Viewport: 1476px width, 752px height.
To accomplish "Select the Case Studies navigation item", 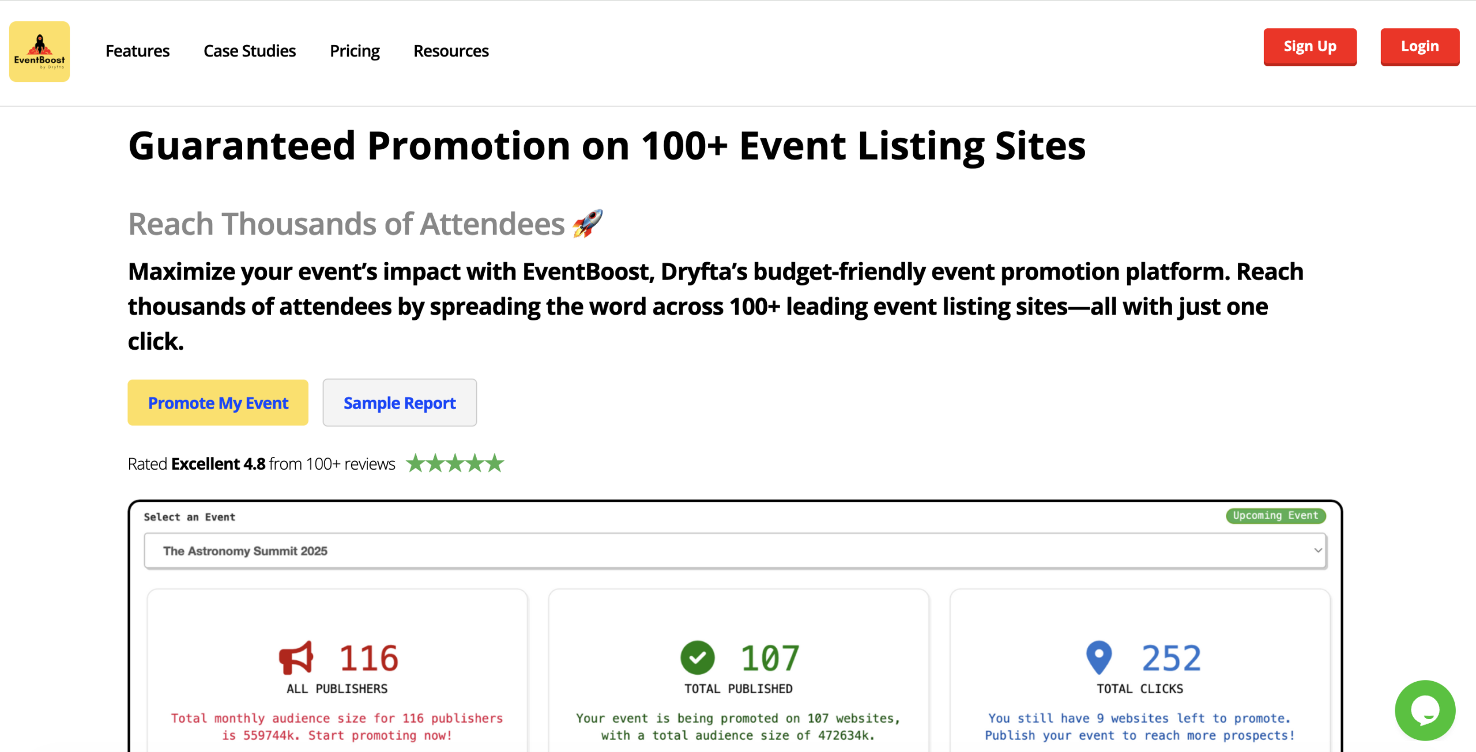I will (x=249, y=51).
